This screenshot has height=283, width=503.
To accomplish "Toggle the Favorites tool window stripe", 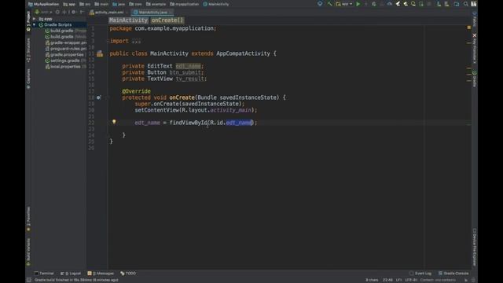I will [28, 219].
